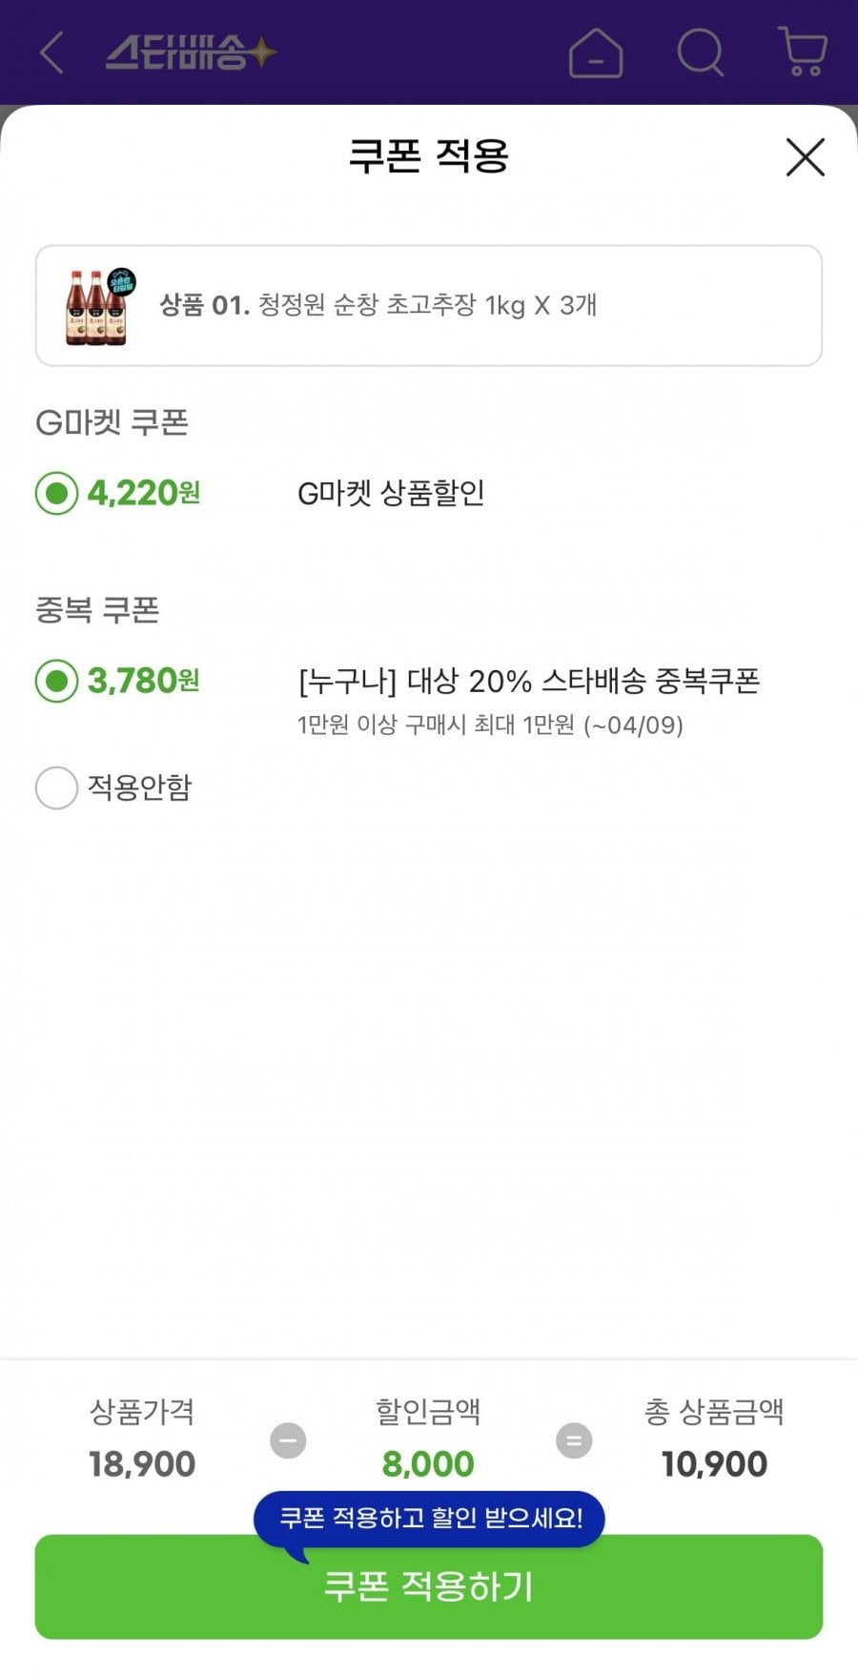Open the shopping cart icon
858x1675 pixels.
(803, 52)
